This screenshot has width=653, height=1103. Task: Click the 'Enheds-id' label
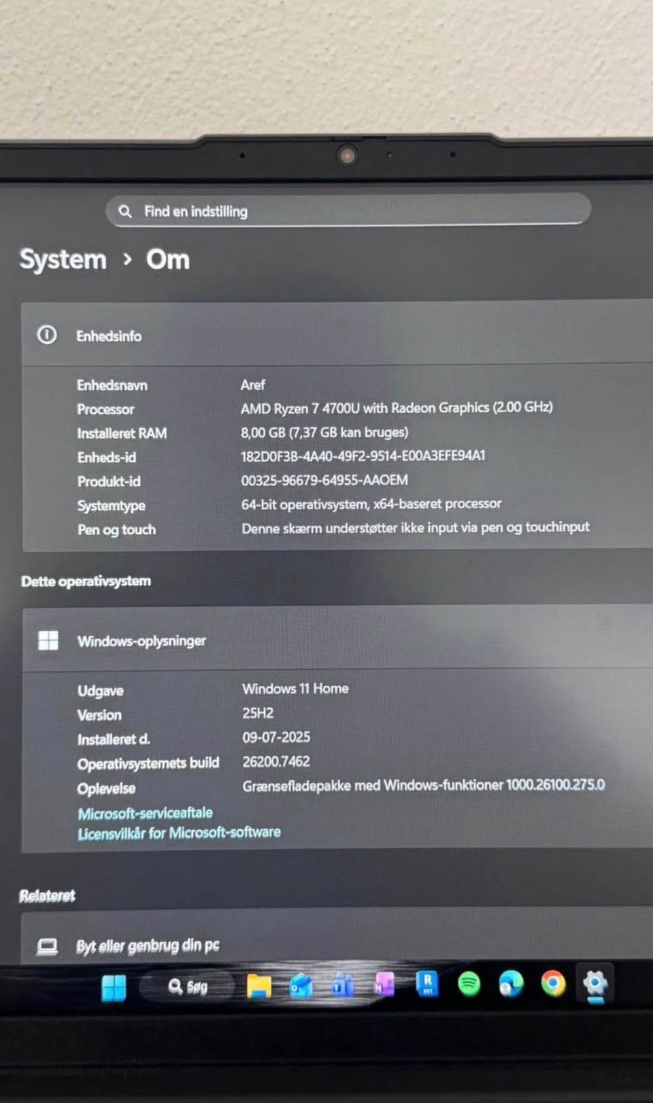[x=107, y=458]
